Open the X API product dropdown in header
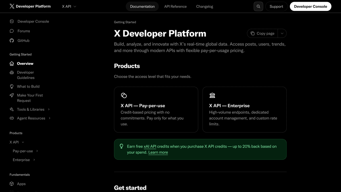The width and height of the screenshot is (341, 192). (x=69, y=6)
